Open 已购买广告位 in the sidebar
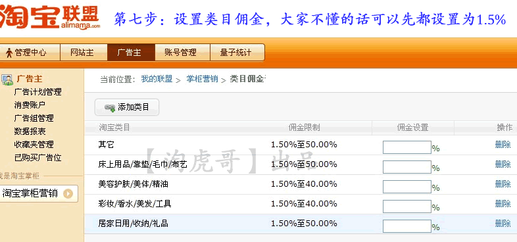Screen dimensions: 517x242 click(x=37, y=158)
